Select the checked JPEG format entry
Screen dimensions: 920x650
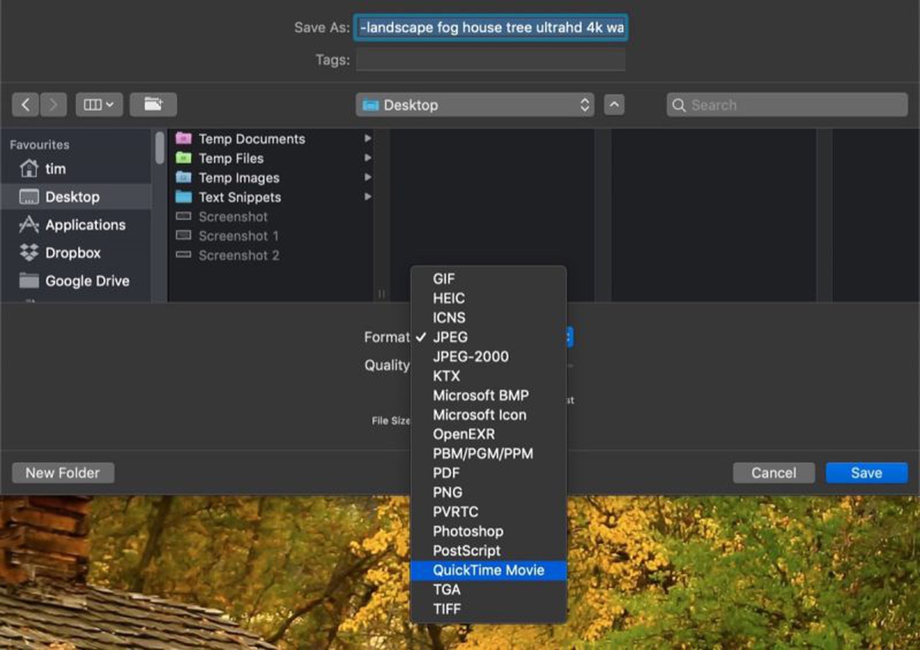450,337
